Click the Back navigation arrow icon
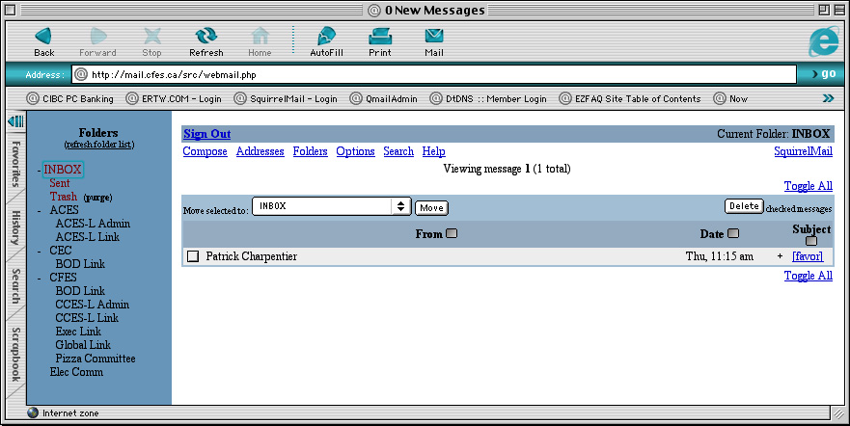Image resolution: width=850 pixels, height=426 pixels. pyautogui.click(x=43, y=37)
